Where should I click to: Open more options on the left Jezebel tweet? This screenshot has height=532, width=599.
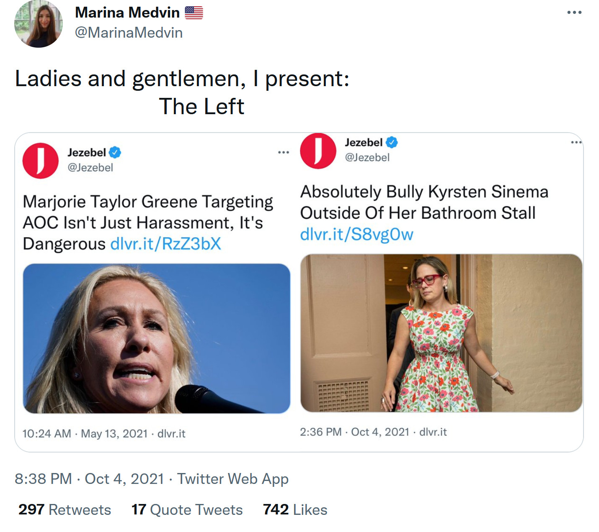point(284,152)
